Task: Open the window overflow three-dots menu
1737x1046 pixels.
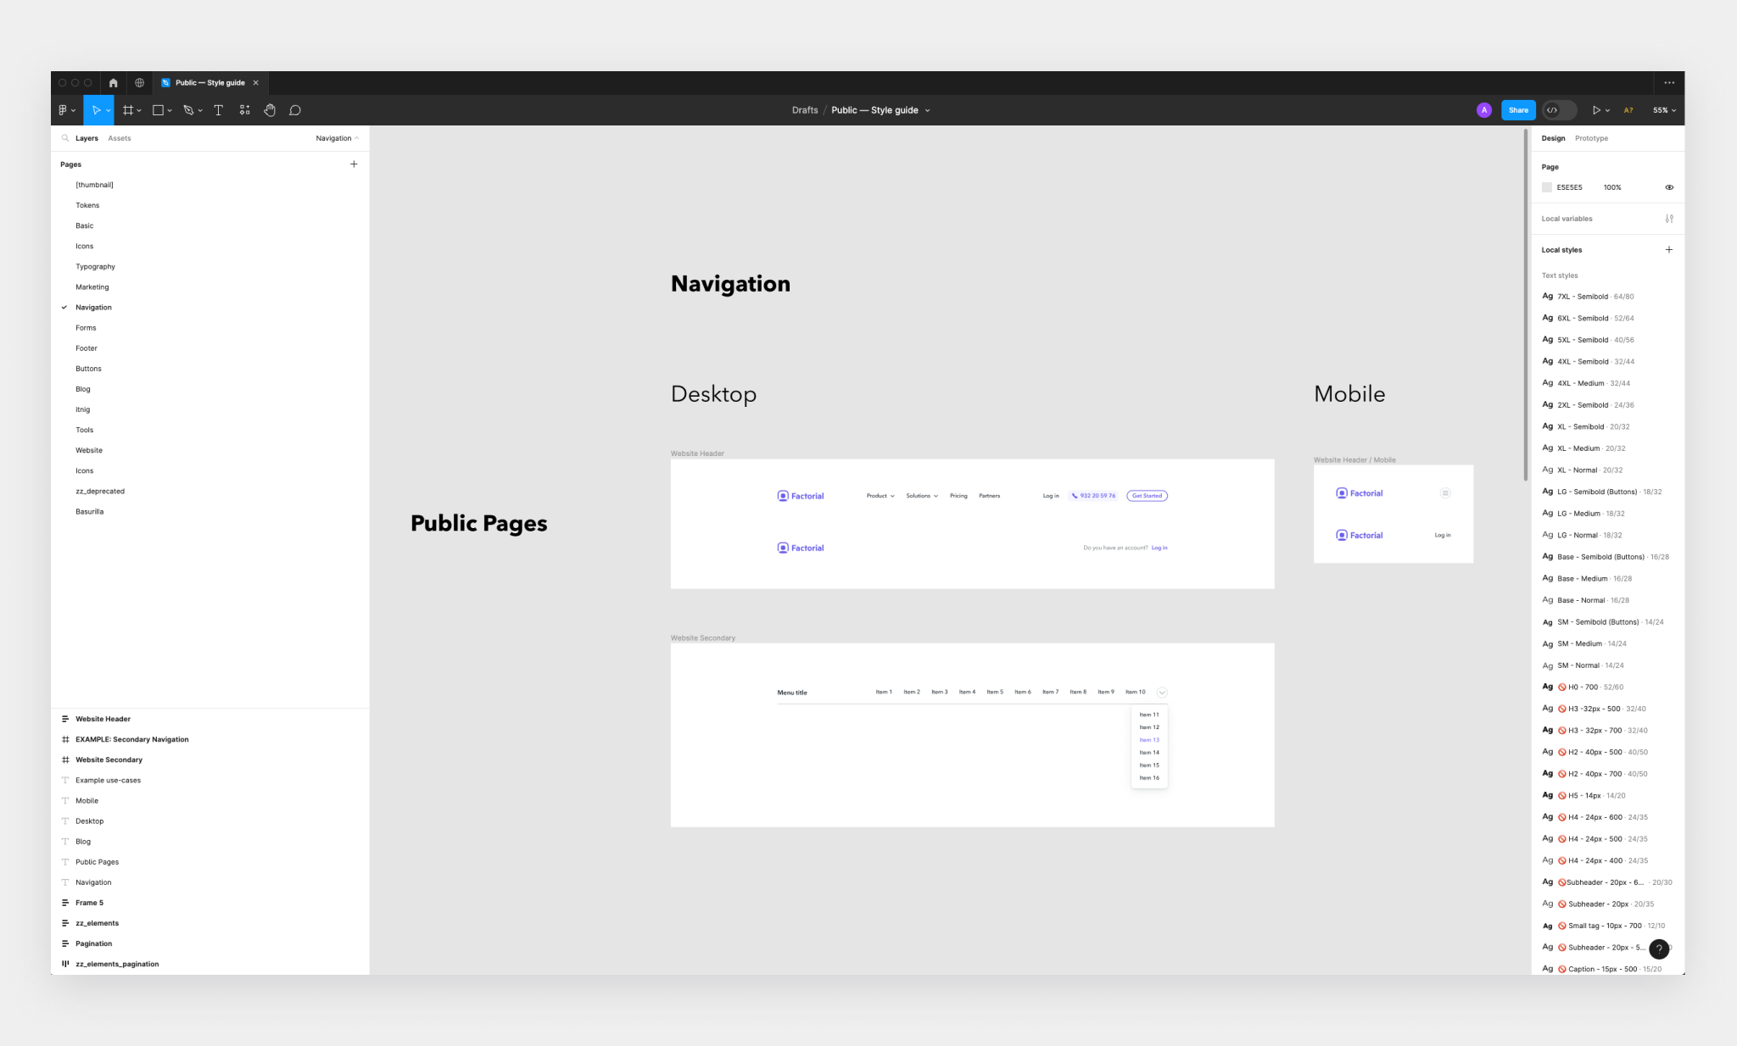Action: point(1669,83)
